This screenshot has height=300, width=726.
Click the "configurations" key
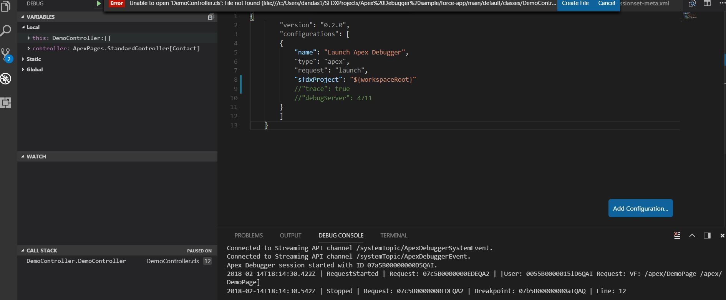tap(309, 34)
